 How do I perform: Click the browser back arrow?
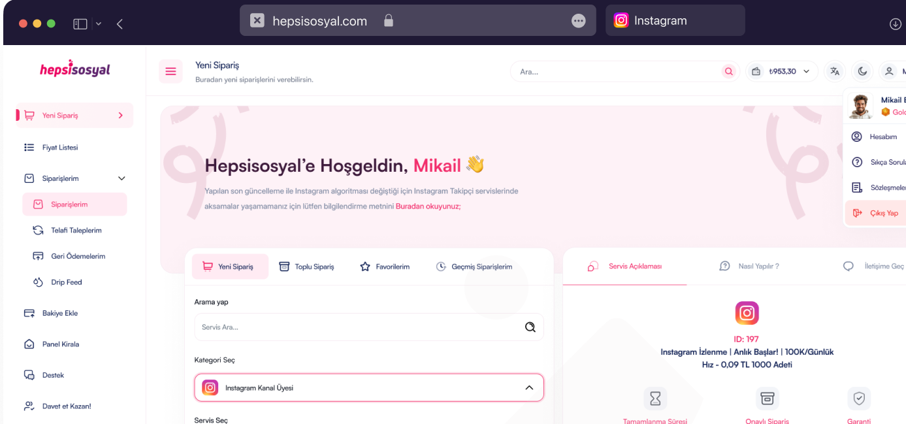[x=120, y=24]
